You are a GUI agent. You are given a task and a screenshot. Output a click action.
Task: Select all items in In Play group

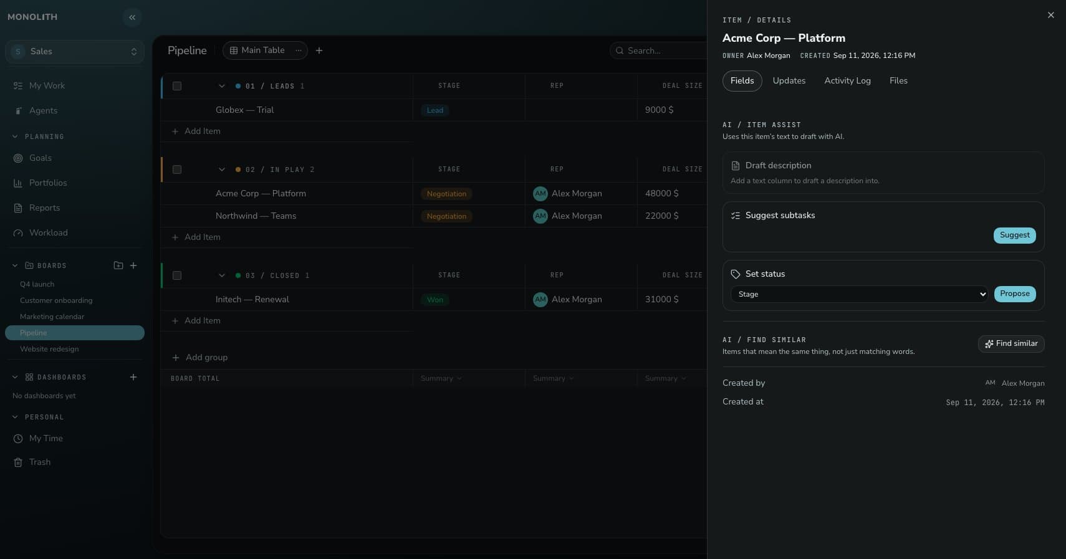click(x=177, y=170)
